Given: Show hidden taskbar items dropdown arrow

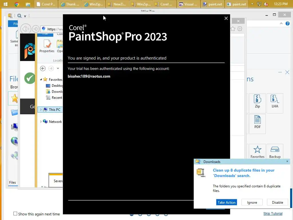Looking at the screenshot, I should coord(252,4).
